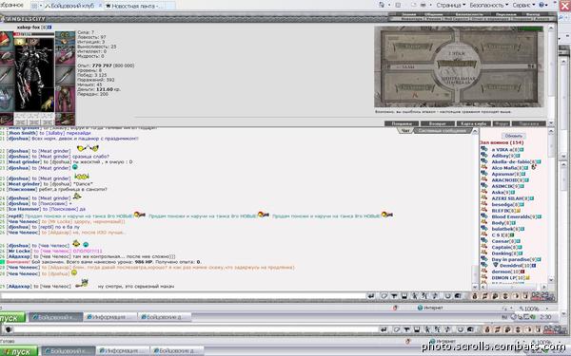Click the user list horizontal scrollbar
The height and width of the screenshot is (356, 571).
[x=514, y=287]
